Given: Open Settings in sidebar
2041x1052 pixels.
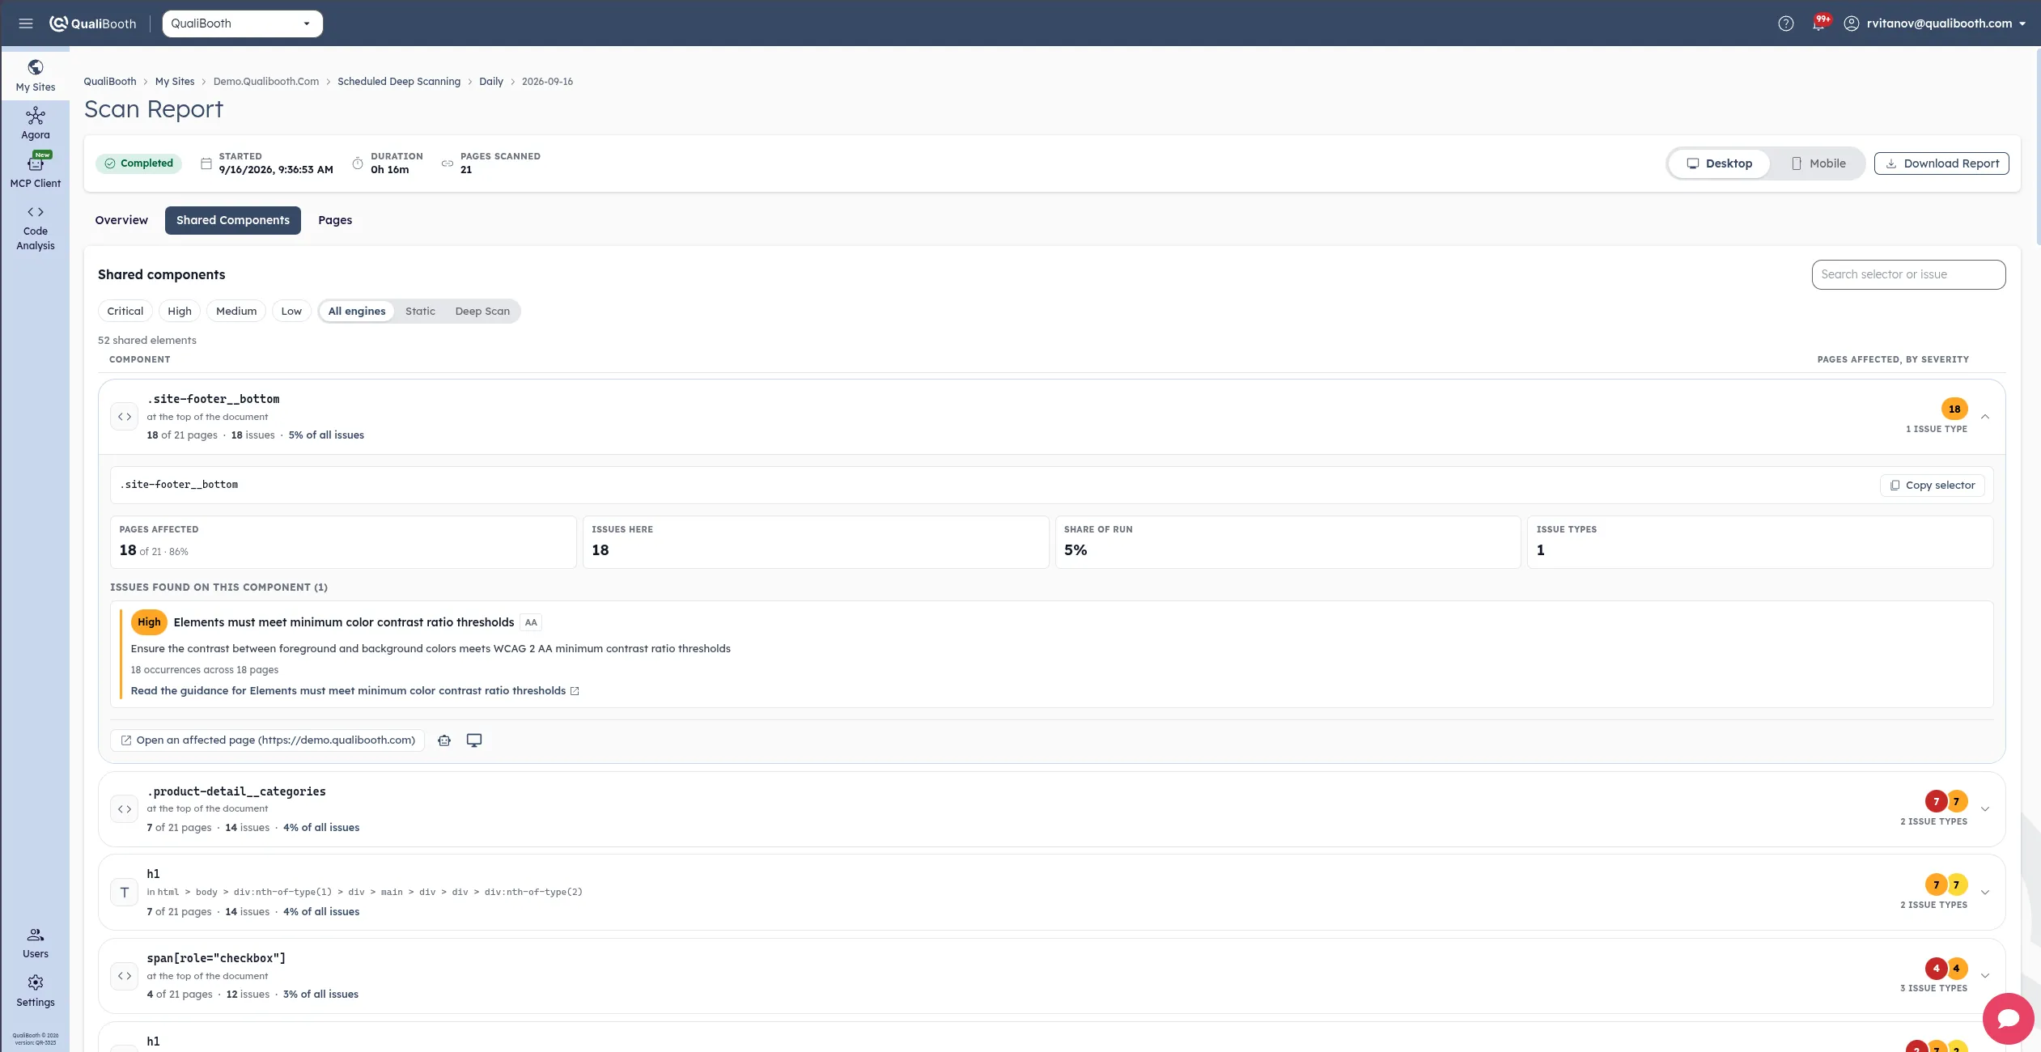Looking at the screenshot, I should click(36, 991).
